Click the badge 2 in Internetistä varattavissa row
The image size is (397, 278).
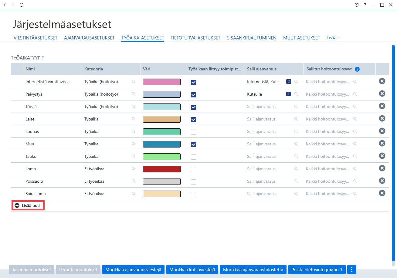(x=289, y=82)
